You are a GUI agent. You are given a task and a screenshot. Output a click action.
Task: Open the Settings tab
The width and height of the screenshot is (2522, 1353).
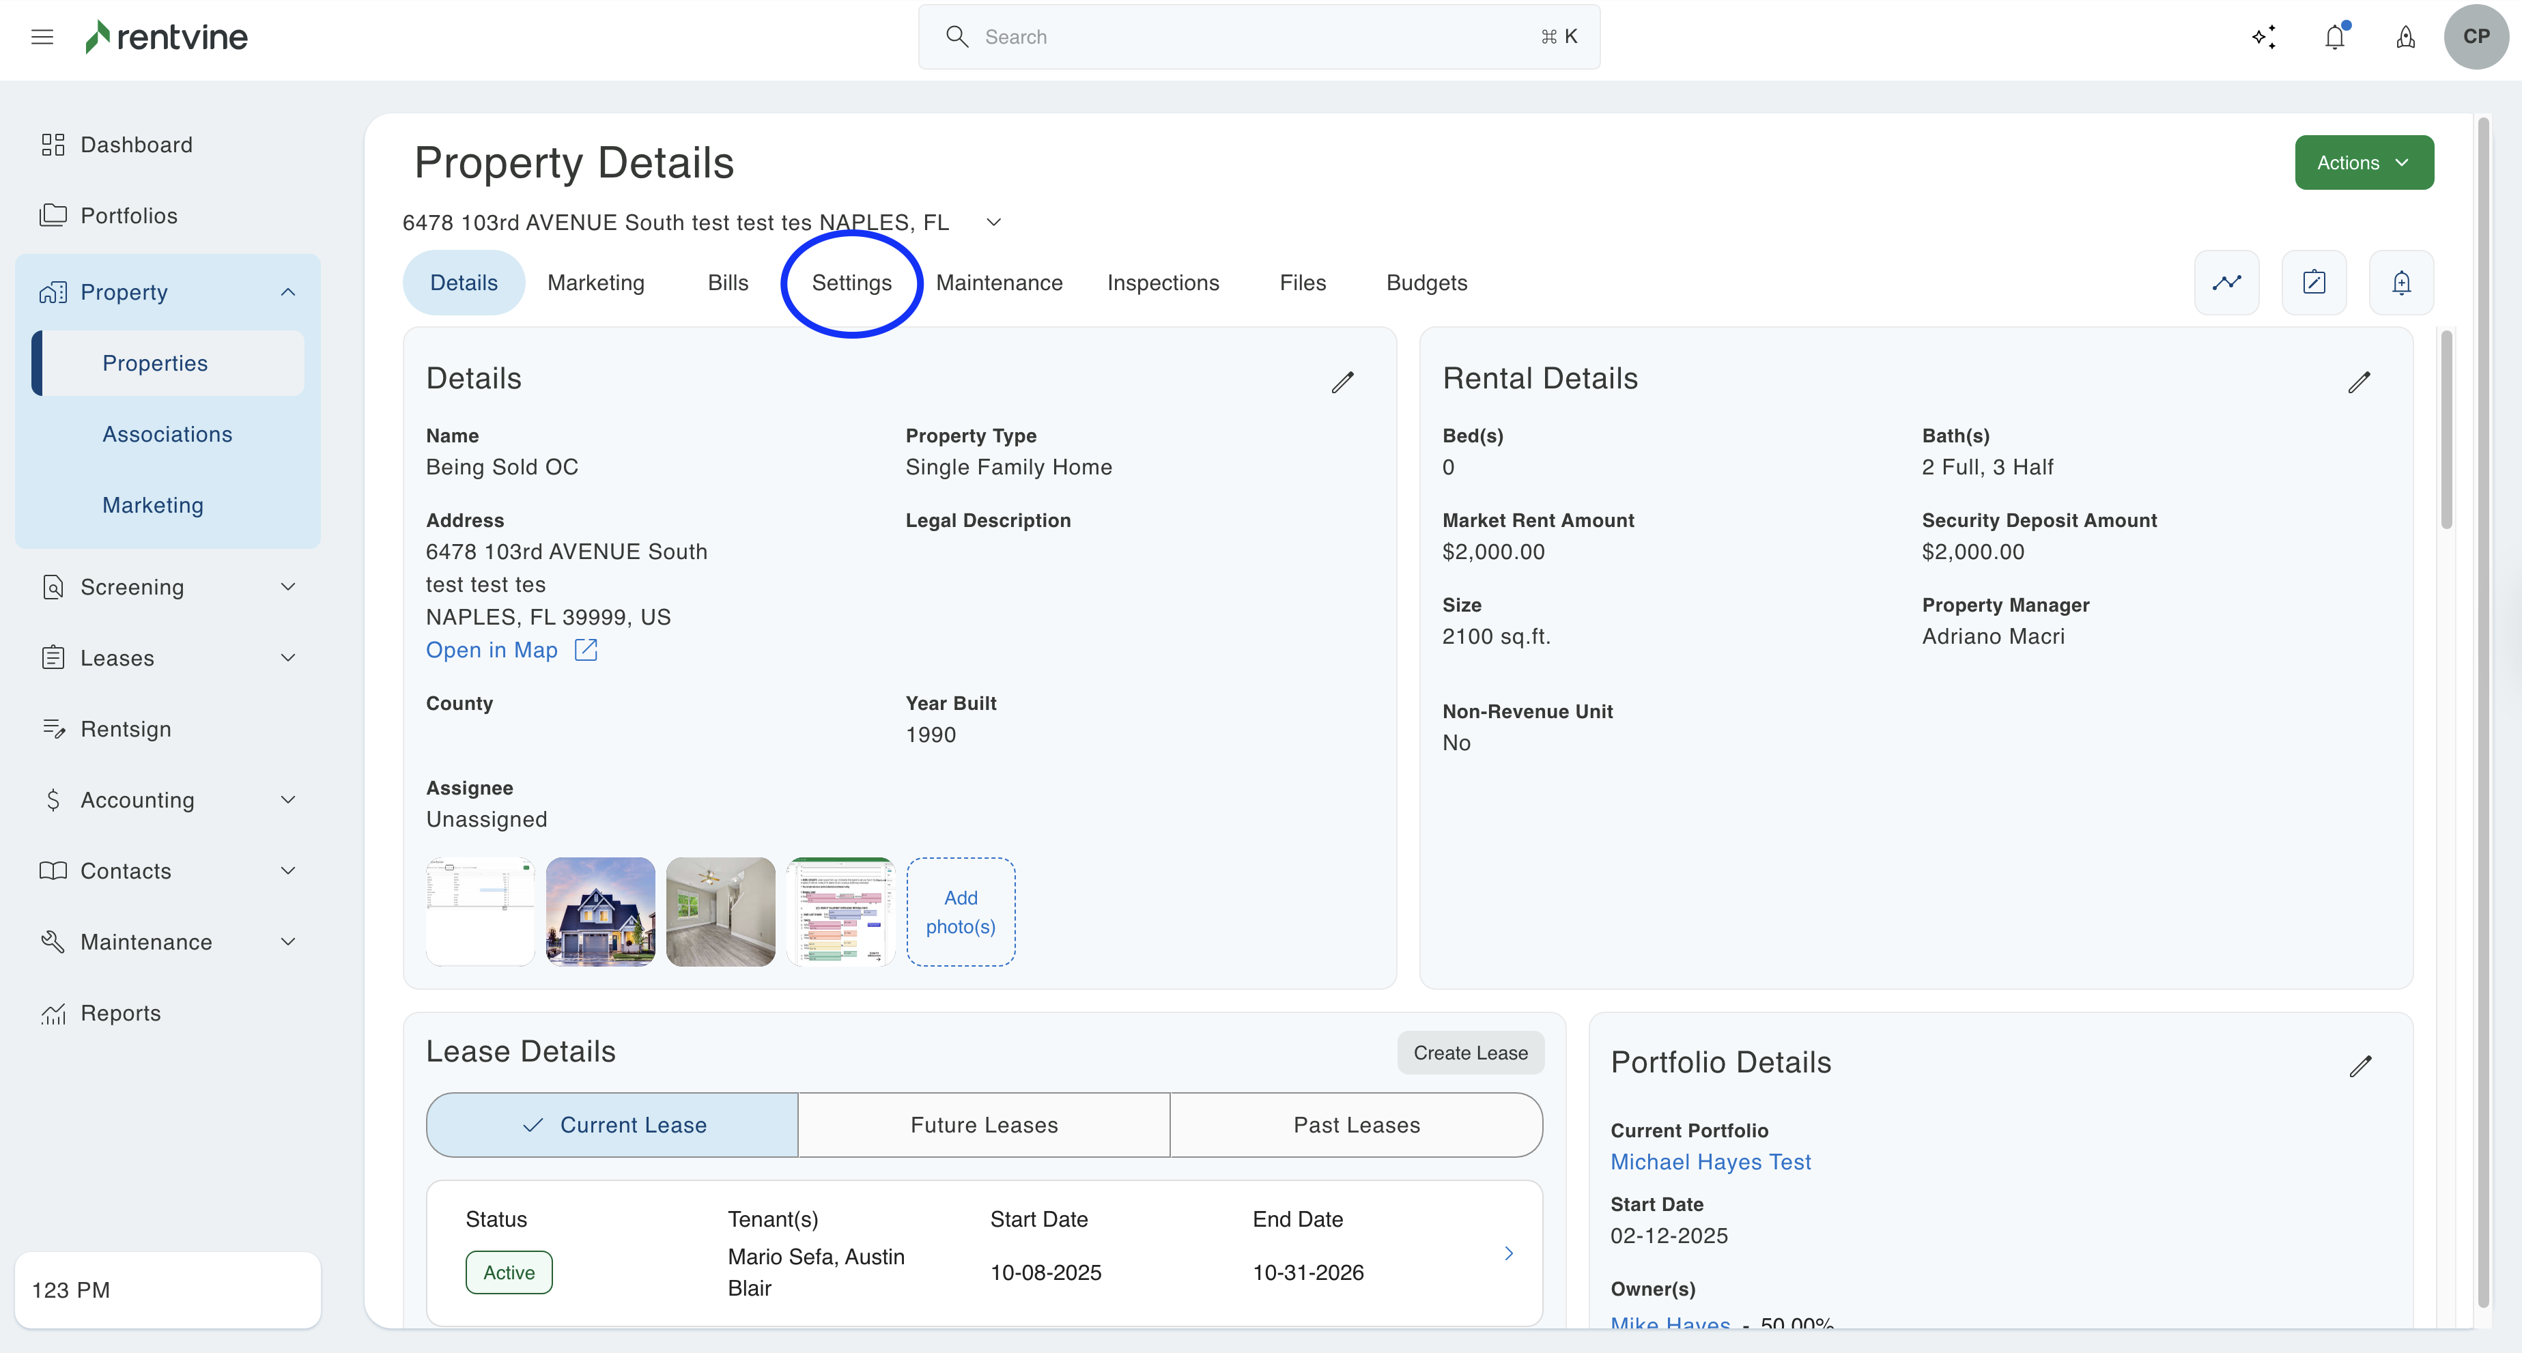pyautogui.click(x=852, y=283)
